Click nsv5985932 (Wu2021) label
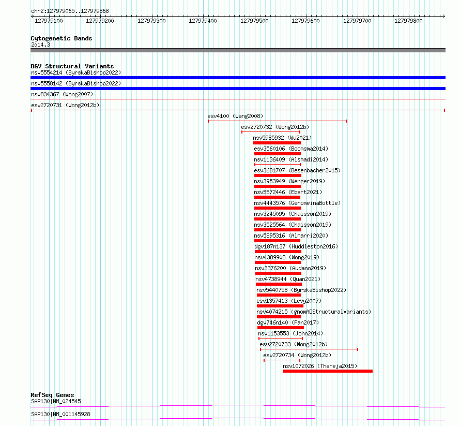This screenshot has height=426, width=460. [x=282, y=138]
